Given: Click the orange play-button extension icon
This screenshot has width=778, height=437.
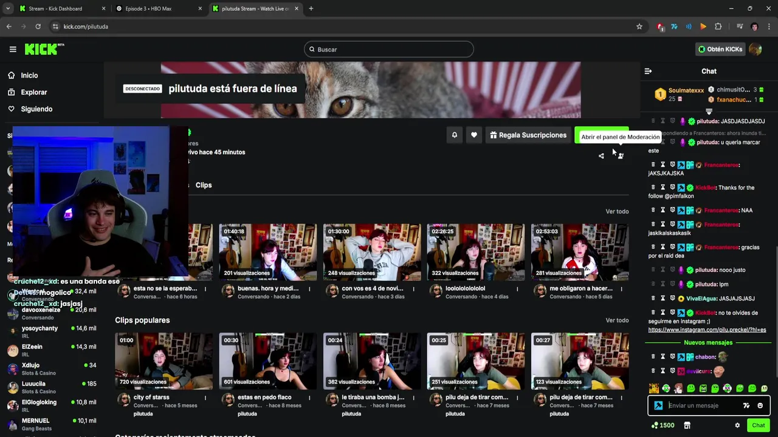Looking at the screenshot, I should point(703,27).
